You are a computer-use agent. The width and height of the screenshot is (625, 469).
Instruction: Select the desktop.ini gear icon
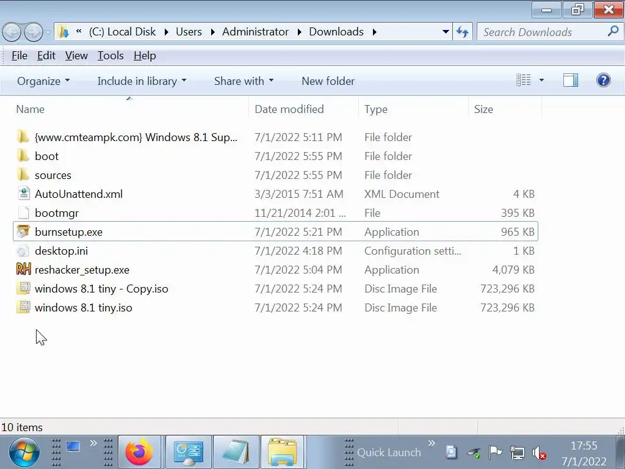click(24, 251)
